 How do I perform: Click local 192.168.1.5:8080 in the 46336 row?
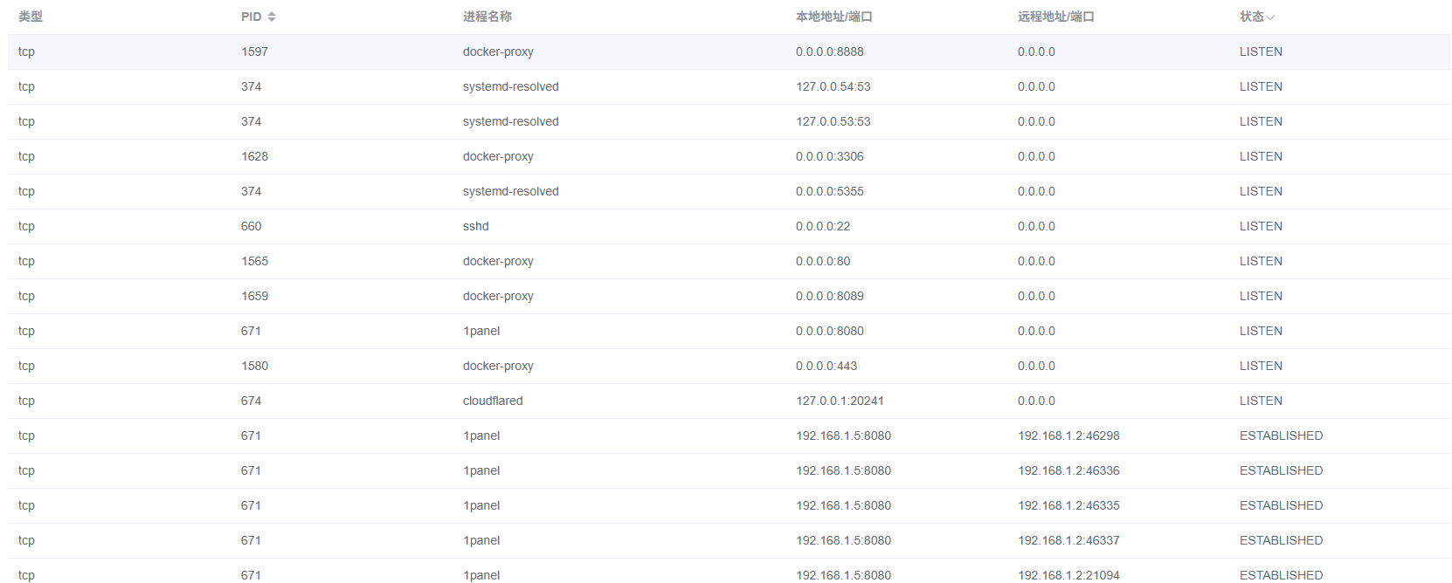click(843, 470)
